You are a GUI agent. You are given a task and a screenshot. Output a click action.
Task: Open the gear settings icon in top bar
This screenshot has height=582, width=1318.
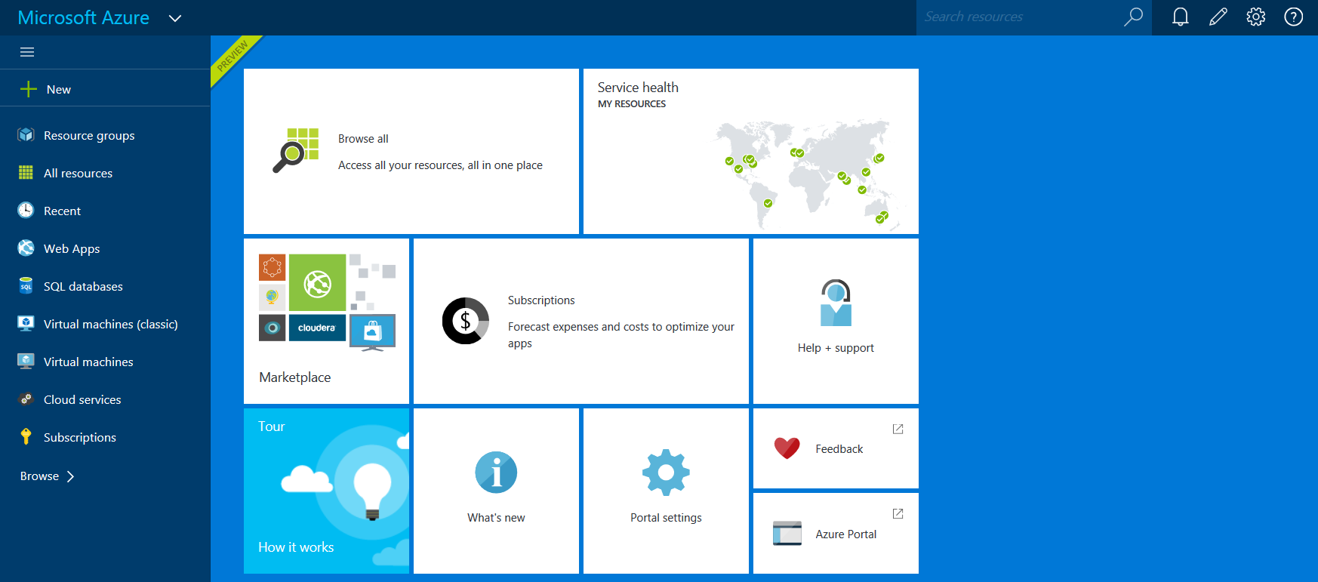coord(1256,17)
